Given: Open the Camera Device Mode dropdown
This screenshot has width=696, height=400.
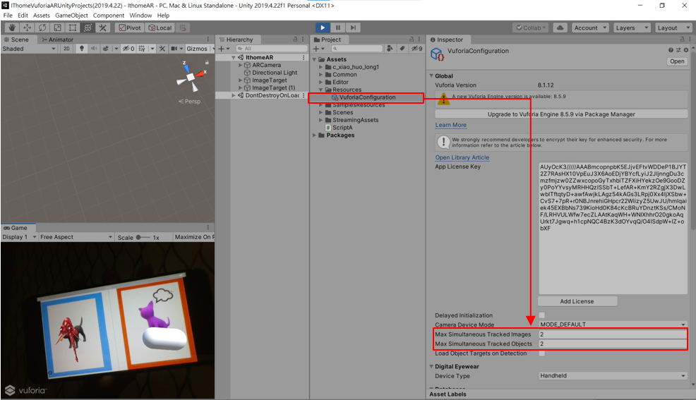Looking at the screenshot, I should coord(613,325).
